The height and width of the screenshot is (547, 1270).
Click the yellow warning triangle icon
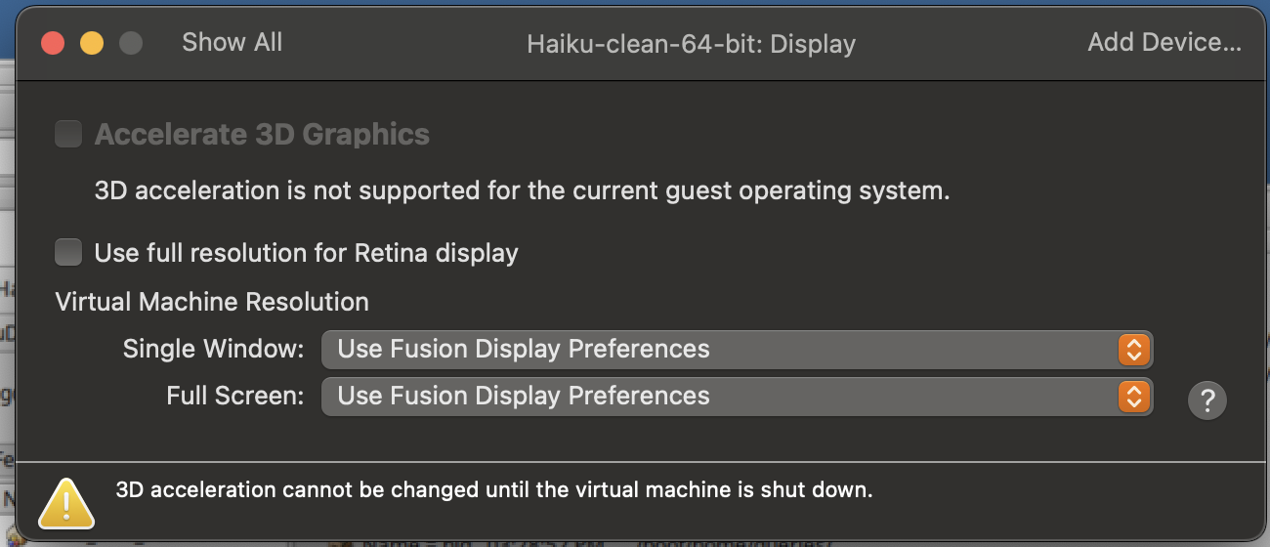[66, 503]
